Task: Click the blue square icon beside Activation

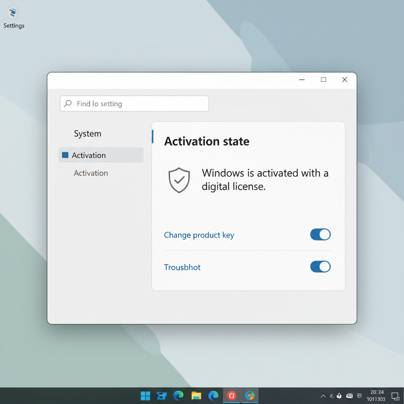Action: [65, 155]
